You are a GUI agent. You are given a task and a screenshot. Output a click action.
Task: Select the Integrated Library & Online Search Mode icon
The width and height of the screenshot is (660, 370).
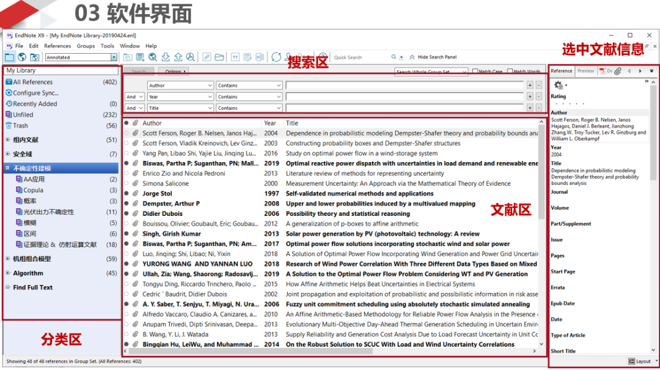pyautogui.click(x=34, y=57)
